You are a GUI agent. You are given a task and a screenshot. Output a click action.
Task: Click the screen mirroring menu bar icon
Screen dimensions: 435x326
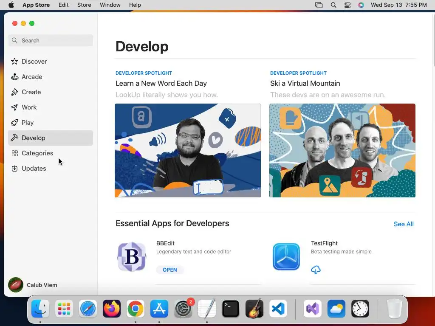pyautogui.click(x=319, y=5)
